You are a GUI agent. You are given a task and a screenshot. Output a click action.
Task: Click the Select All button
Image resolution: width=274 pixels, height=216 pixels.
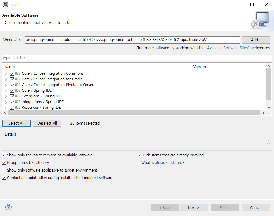coord(16,123)
